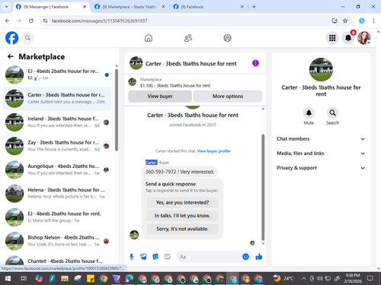Show hidden system tray icons chevron
This screenshot has width=381, height=285.
pyautogui.click(x=304, y=279)
